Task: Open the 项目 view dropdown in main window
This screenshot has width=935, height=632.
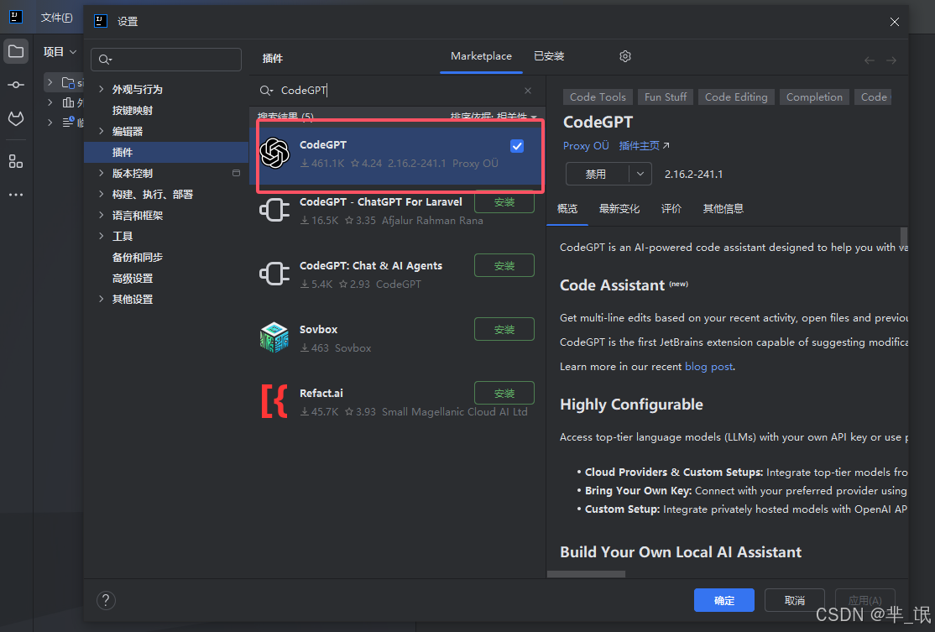Action: (x=60, y=52)
